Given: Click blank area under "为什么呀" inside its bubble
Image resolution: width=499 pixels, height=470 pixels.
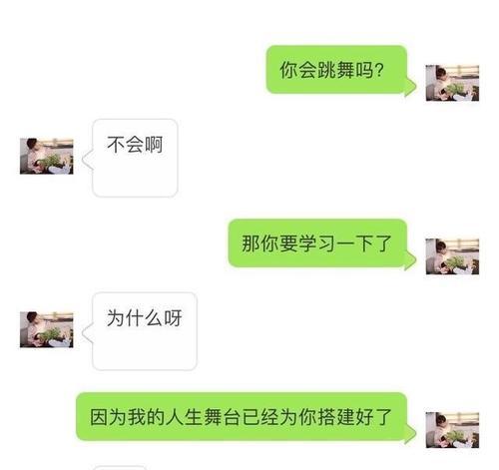Looking at the screenshot, I should pos(144,349).
